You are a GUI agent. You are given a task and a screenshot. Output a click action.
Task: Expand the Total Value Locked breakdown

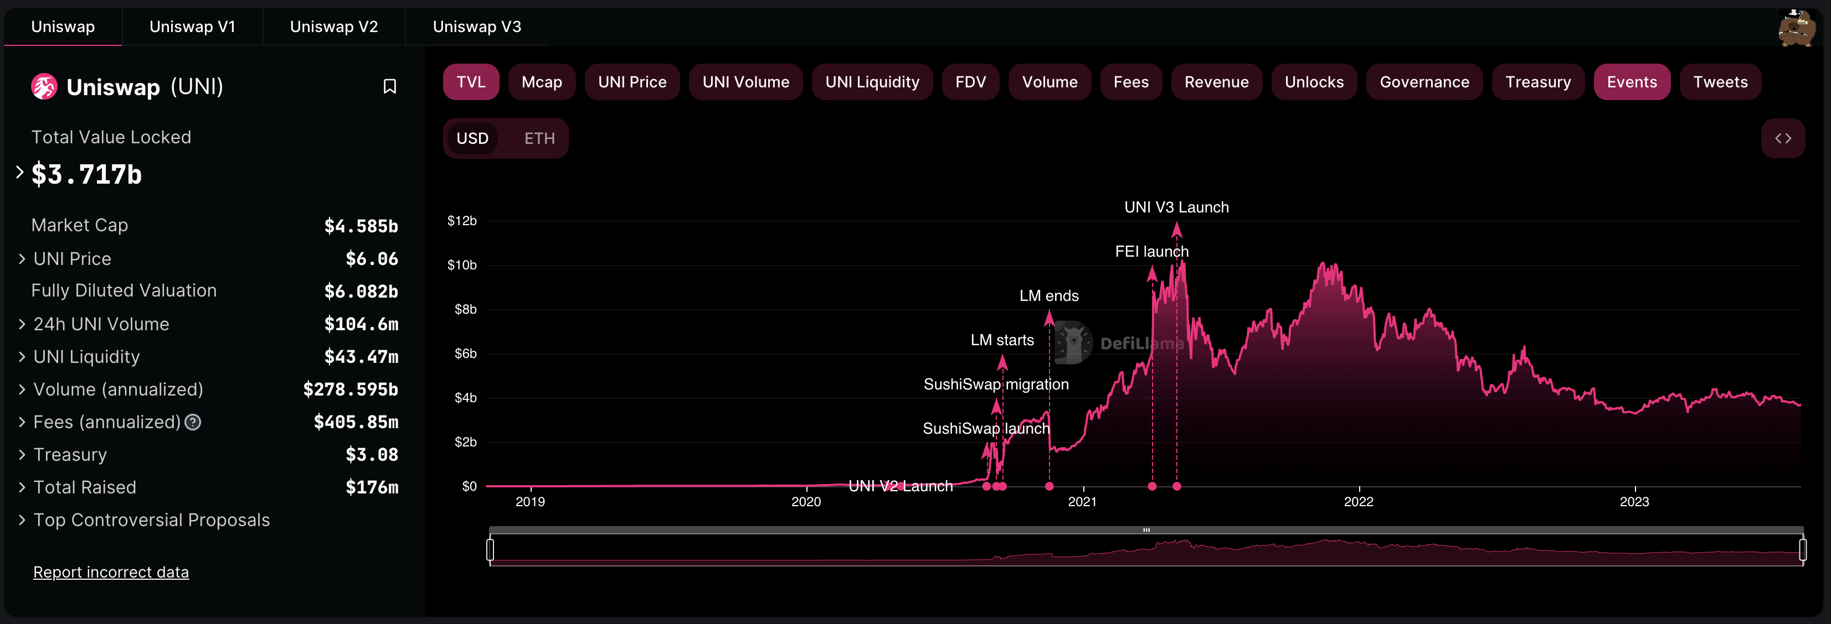(x=20, y=173)
